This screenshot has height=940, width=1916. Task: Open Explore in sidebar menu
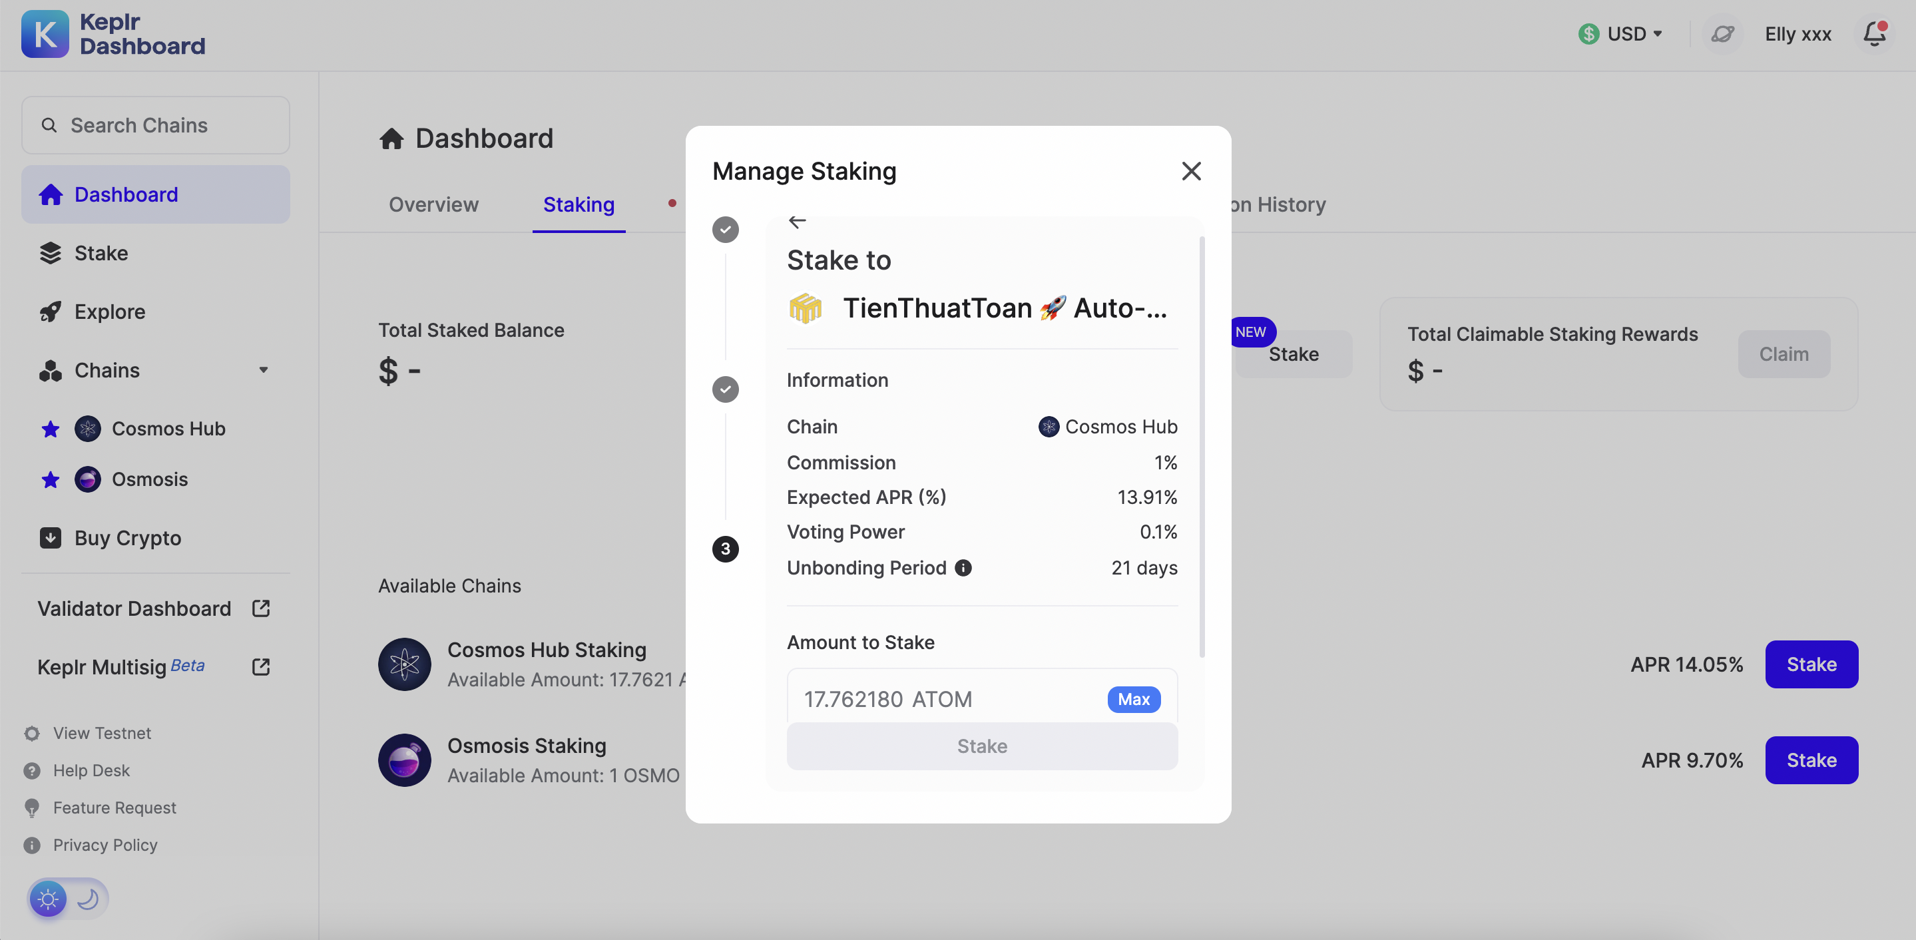(156, 312)
